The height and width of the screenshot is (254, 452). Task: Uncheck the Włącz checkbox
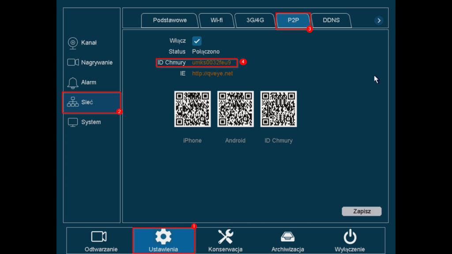point(196,41)
